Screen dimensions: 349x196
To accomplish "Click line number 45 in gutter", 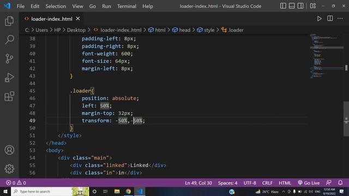I will pyautogui.click(x=32, y=91).
